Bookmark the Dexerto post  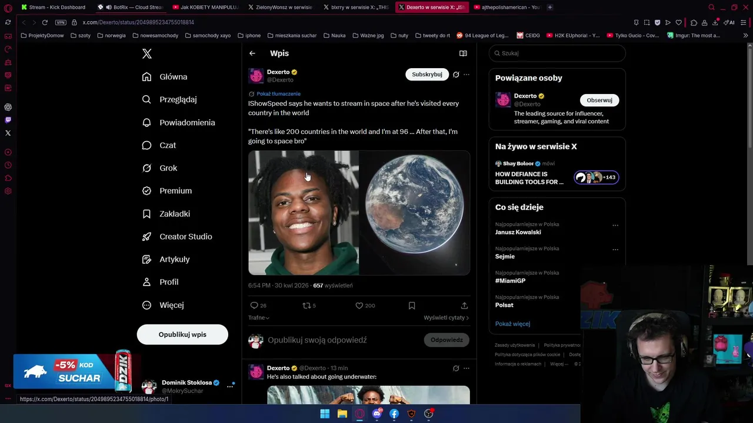[412, 305]
